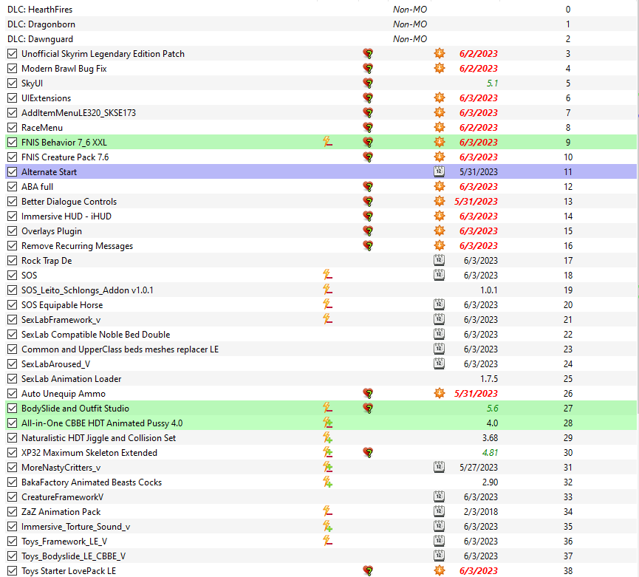Select the DLC: Dawnguard entry

point(321,38)
